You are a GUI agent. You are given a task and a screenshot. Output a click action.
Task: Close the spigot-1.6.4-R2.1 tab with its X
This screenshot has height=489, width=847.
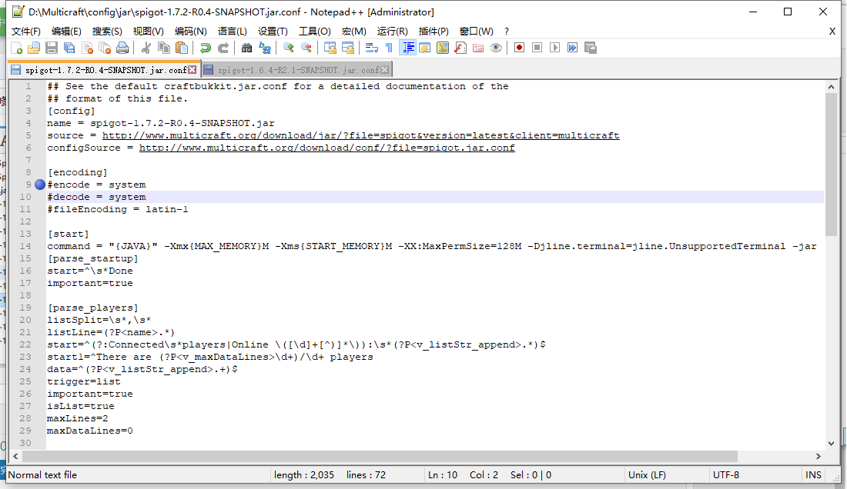[384, 69]
